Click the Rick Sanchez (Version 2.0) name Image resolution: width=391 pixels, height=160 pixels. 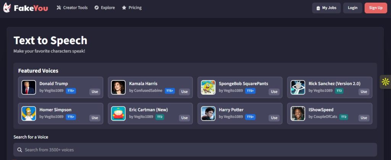coord(334,84)
